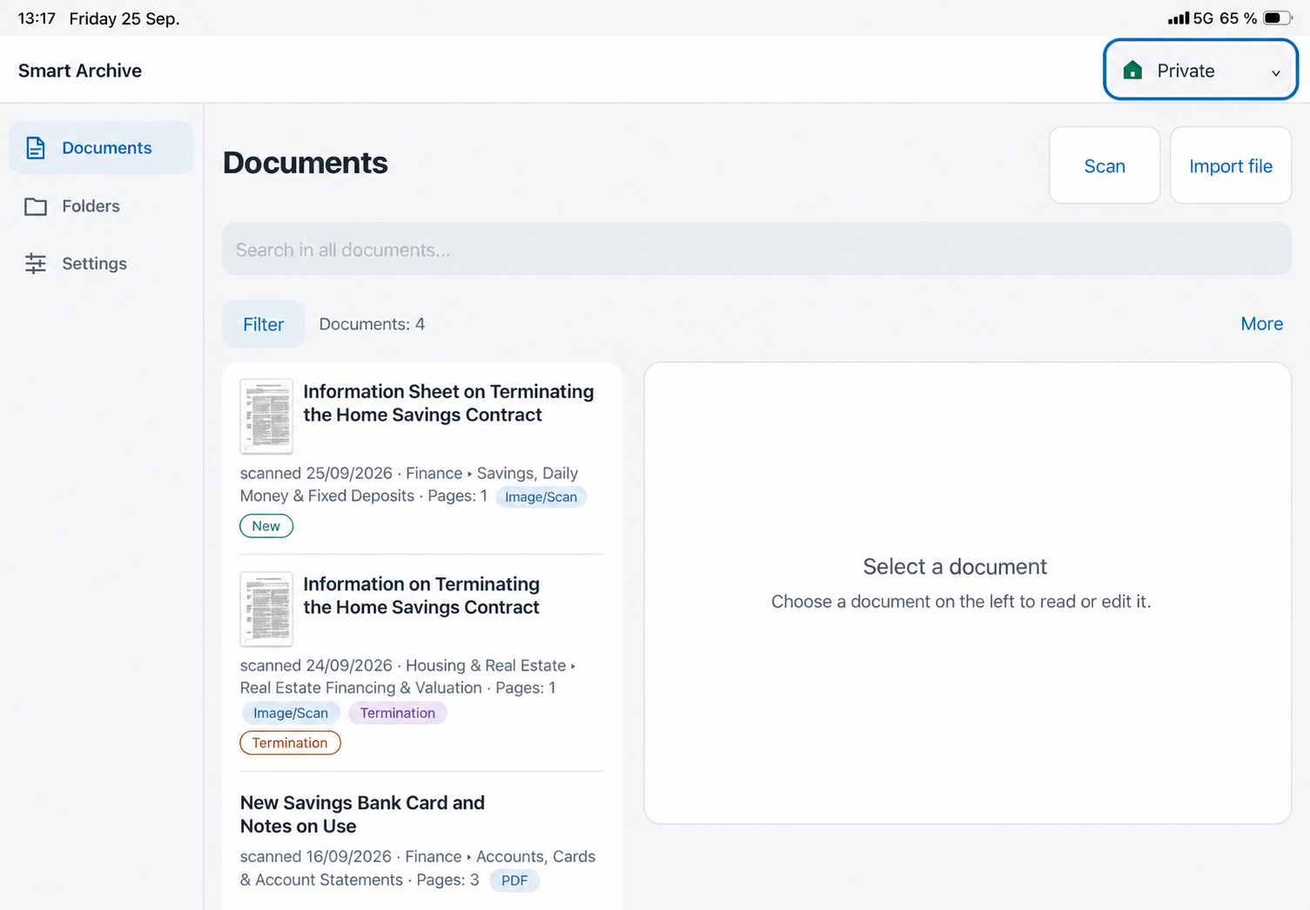
Task: Click the Image/Scan tag on the 24/09/2026 document
Action: (291, 713)
